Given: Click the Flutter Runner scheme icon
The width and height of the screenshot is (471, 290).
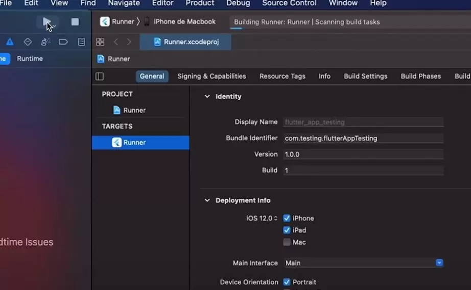Looking at the screenshot, I should [x=105, y=21].
